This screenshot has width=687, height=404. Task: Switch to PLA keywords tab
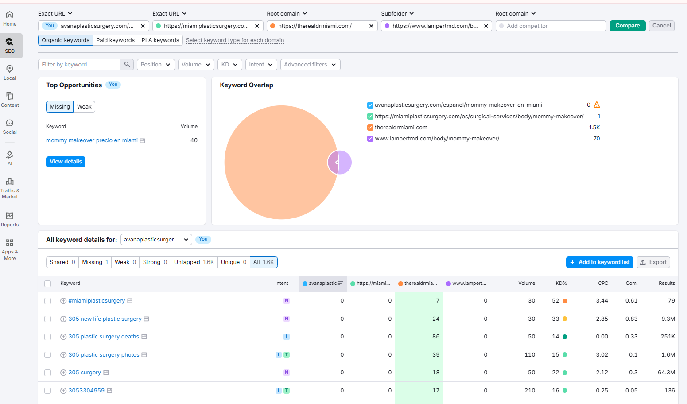click(x=160, y=40)
